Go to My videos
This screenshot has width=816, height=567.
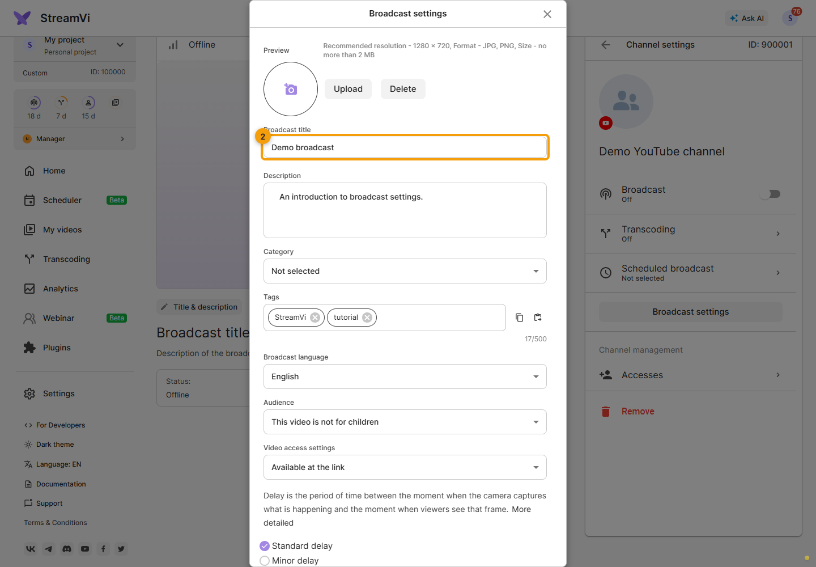pos(75,230)
